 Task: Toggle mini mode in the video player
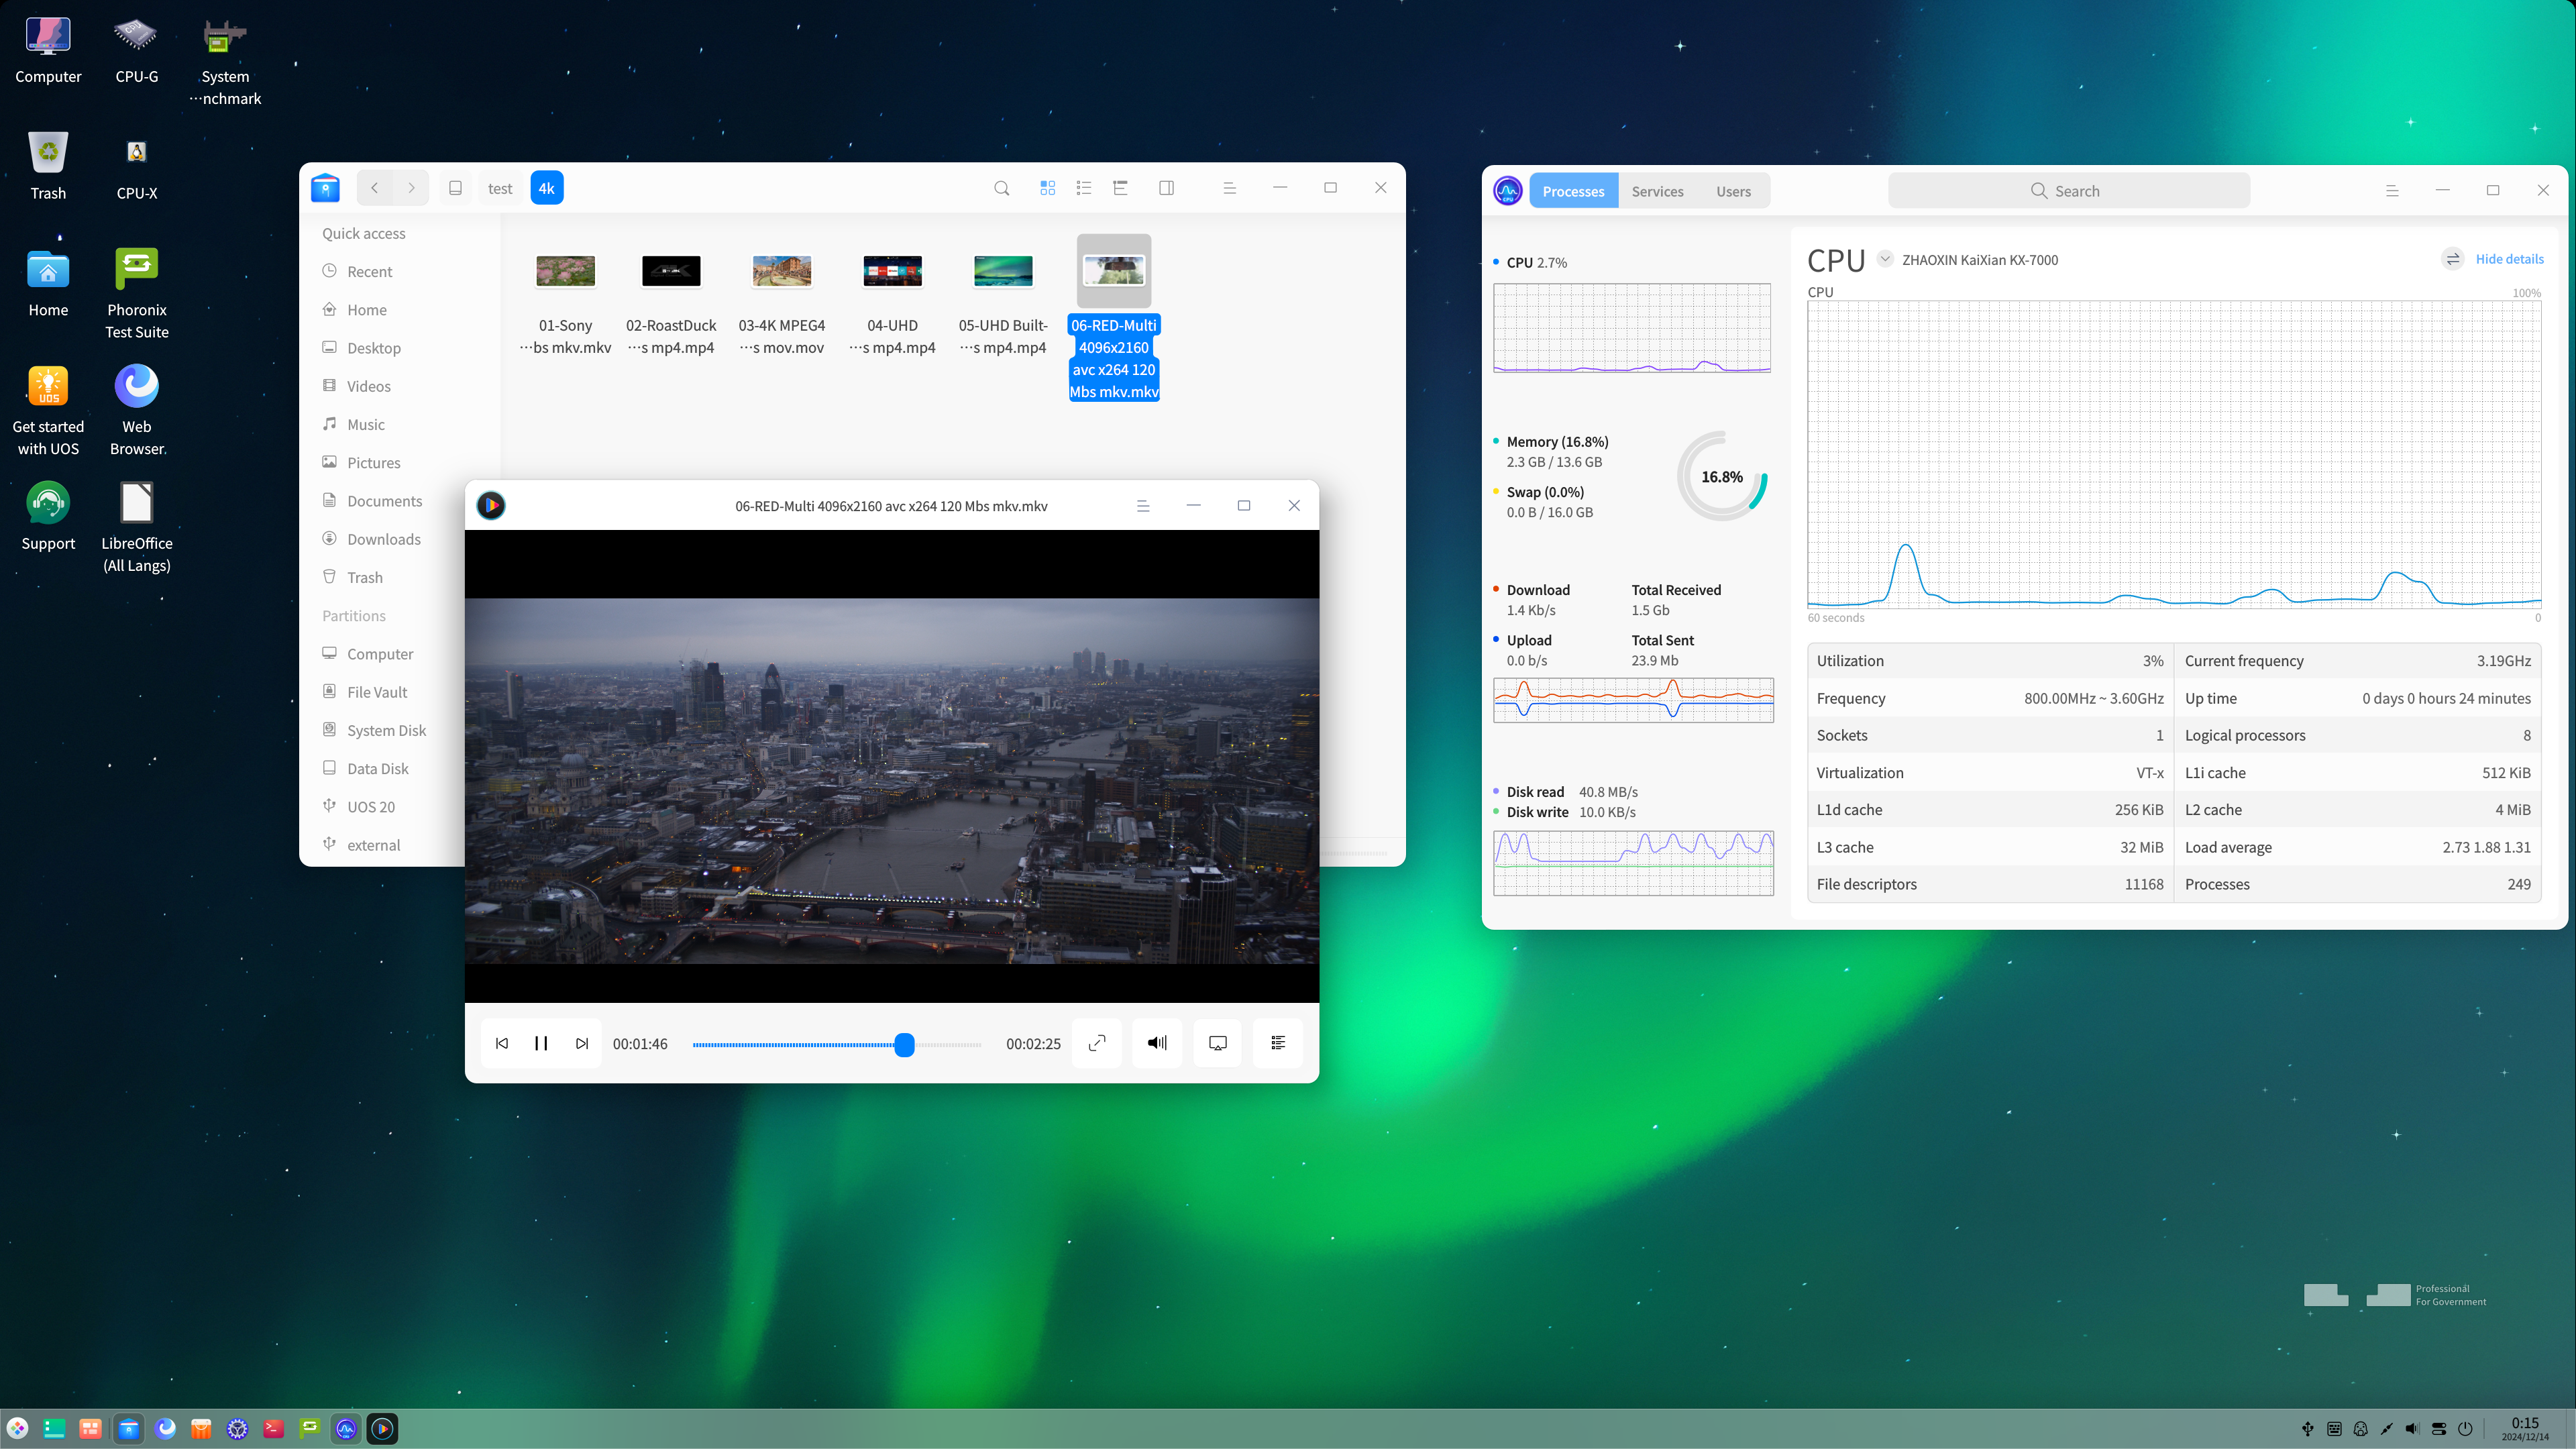click(1217, 1043)
